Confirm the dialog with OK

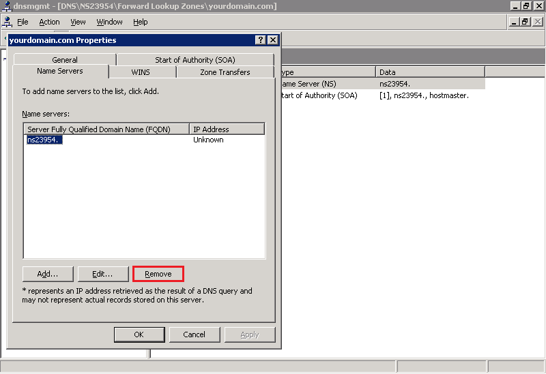tap(139, 334)
